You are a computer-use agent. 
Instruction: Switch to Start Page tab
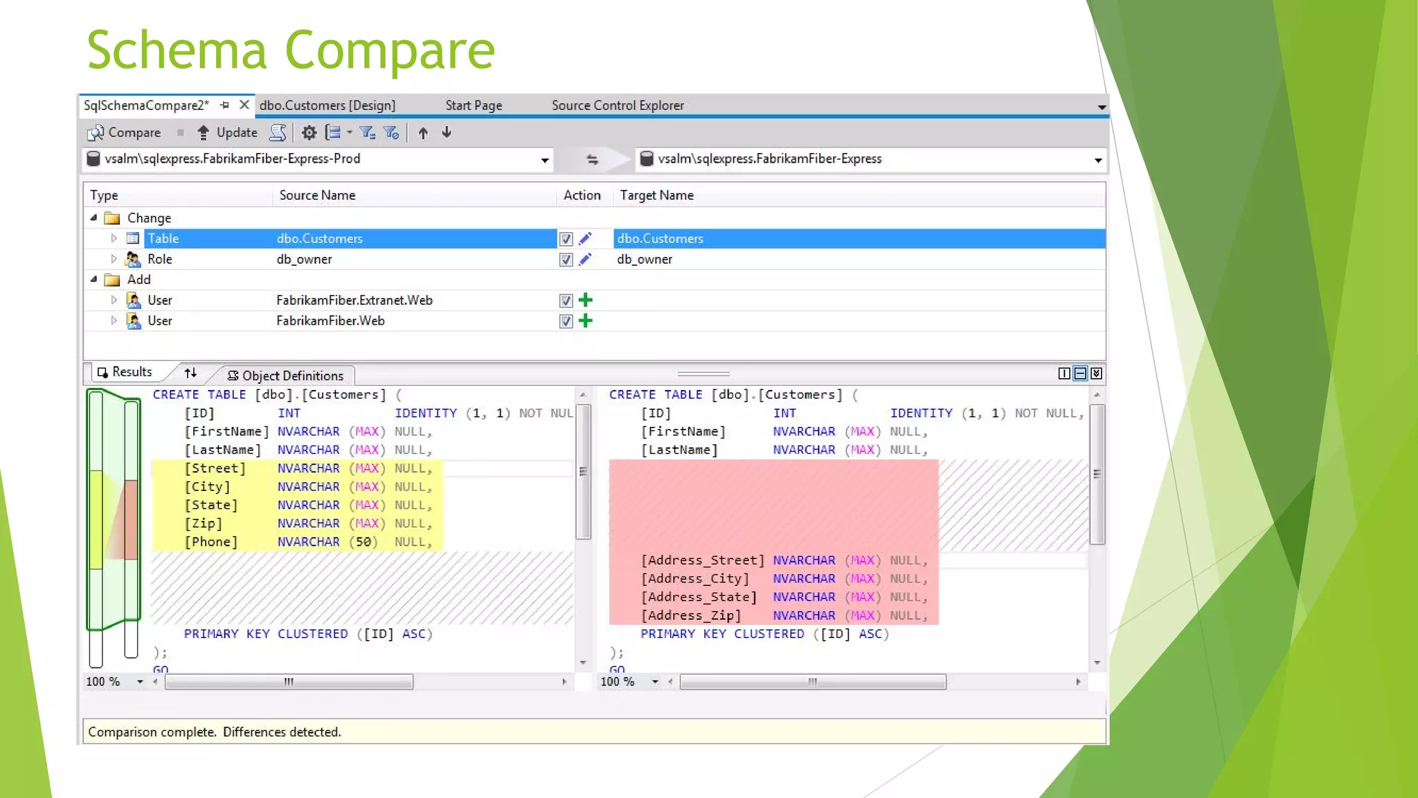coord(474,105)
